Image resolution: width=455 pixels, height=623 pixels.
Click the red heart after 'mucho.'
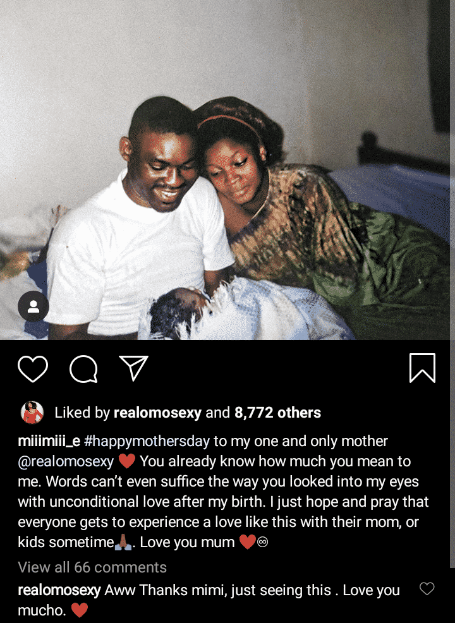coord(80,610)
